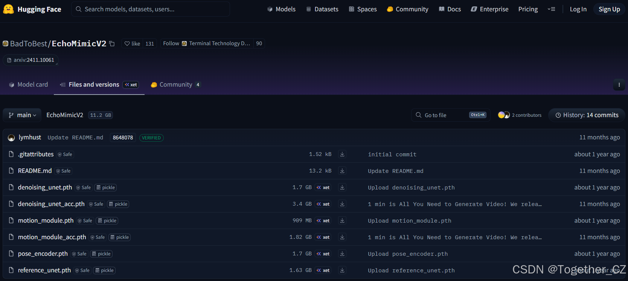
Task: Click pickle badge for denoising_unet.pth
Action: point(105,188)
